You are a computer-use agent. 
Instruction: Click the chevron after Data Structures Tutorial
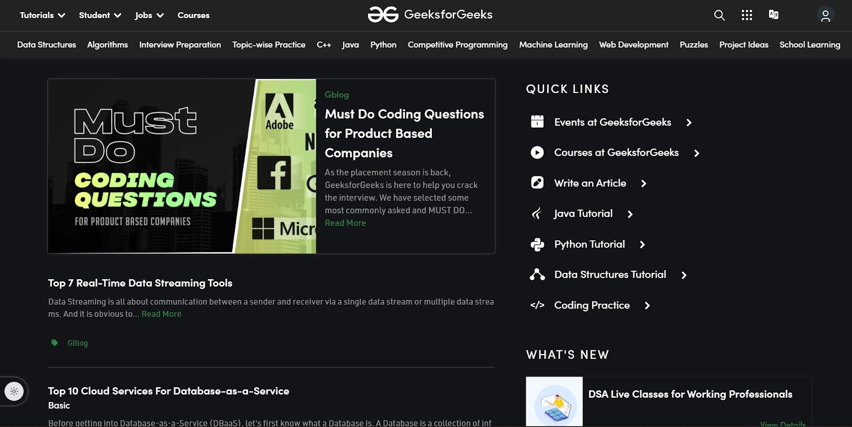[x=684, y=275]
